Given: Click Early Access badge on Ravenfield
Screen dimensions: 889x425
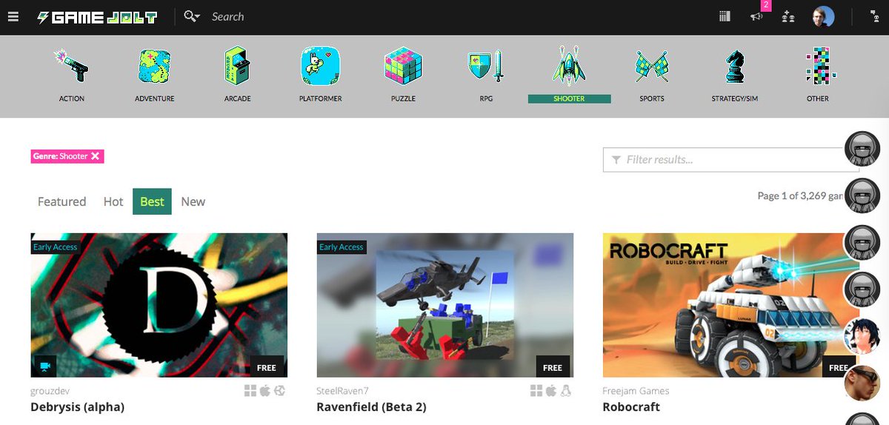Looking at the screenshot, I should [x=341, y=247].
